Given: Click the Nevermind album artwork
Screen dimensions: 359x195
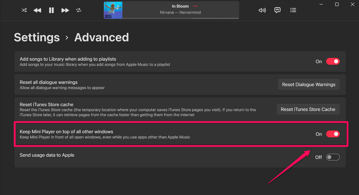Looking at the screenshot, I should point(114,10).
